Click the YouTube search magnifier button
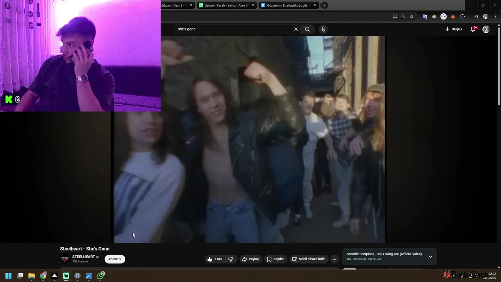 pos(307,29)
